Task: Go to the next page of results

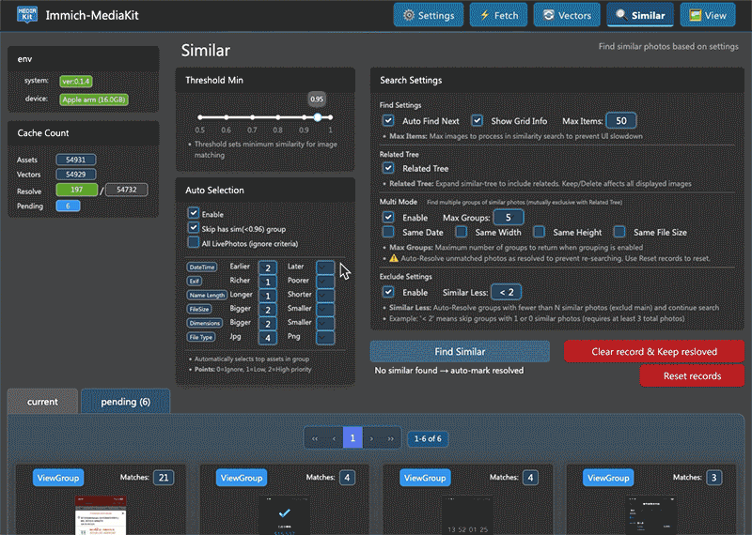Action: point(371,438)
